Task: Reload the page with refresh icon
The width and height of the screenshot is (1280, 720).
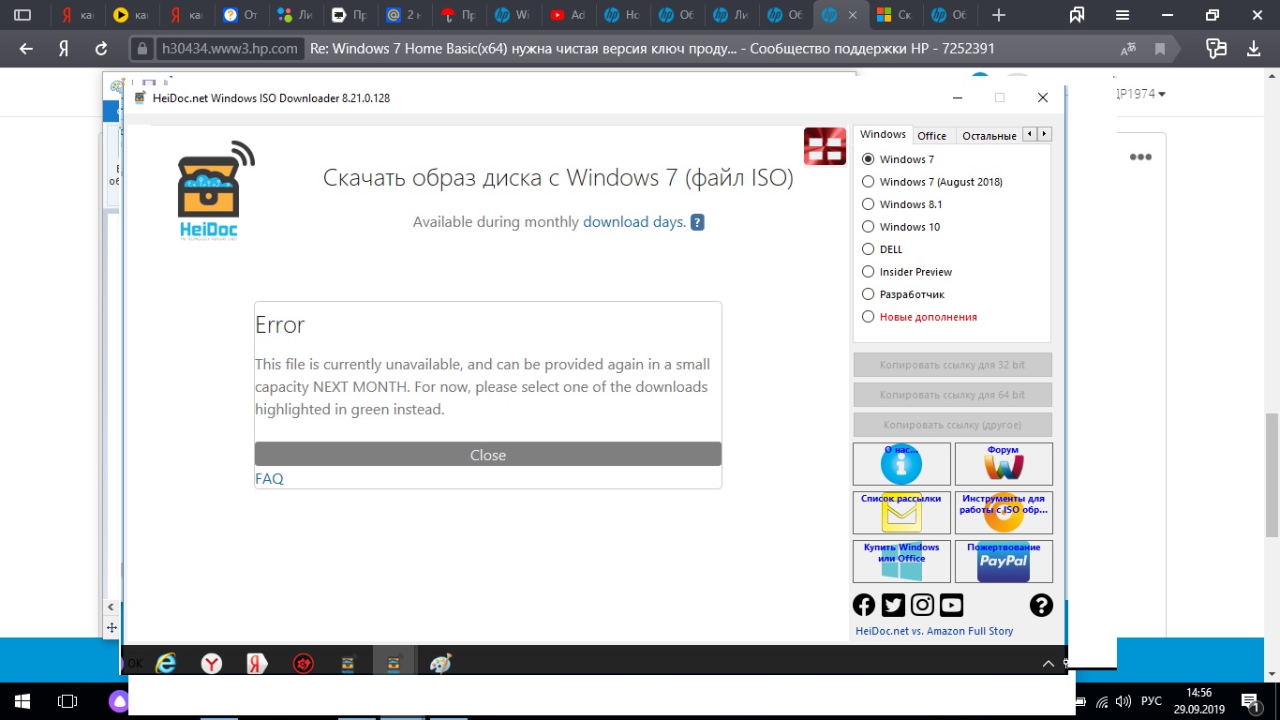Action: [x=101, y=49]
